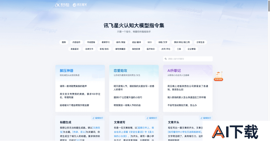This screenshot has height=141, width=270.
Task: Click prompt 请用一首诗歌赞美我的歌声
Action: (x=73, y=86)
